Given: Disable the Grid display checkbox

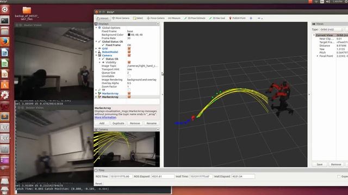Looking at the screenshot, I should 129,48.
